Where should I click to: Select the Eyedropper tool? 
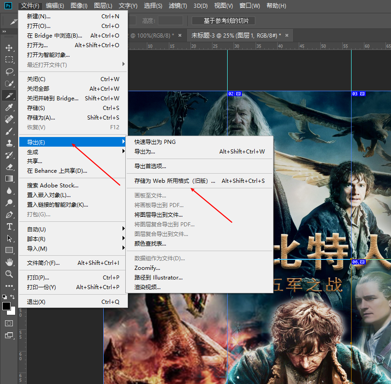[9, 107]
